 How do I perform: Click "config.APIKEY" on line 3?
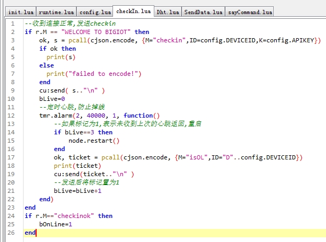point(290,40)
